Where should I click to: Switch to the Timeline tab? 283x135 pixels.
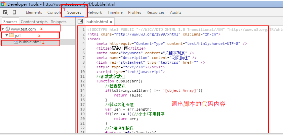tap(115, 12)
